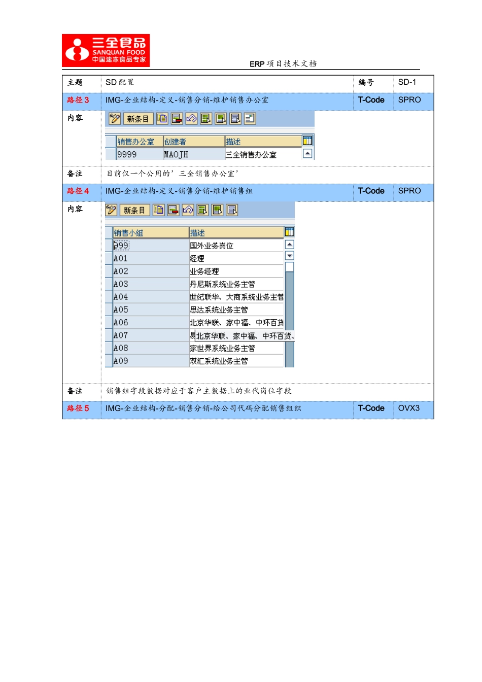The image size is (482, 682).
Task: Click the 经理 description field for A01
Action: pyautogui.click(x=236, y=258)
